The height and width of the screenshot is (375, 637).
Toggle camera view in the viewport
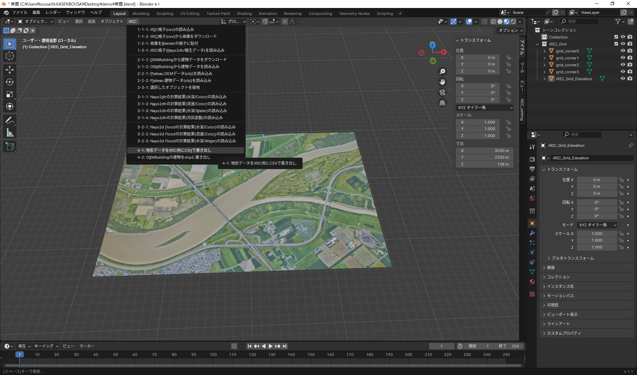point(442,93)
